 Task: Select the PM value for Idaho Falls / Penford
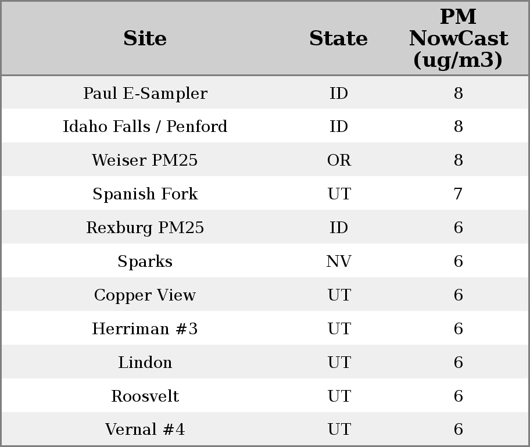coord(458,127)
